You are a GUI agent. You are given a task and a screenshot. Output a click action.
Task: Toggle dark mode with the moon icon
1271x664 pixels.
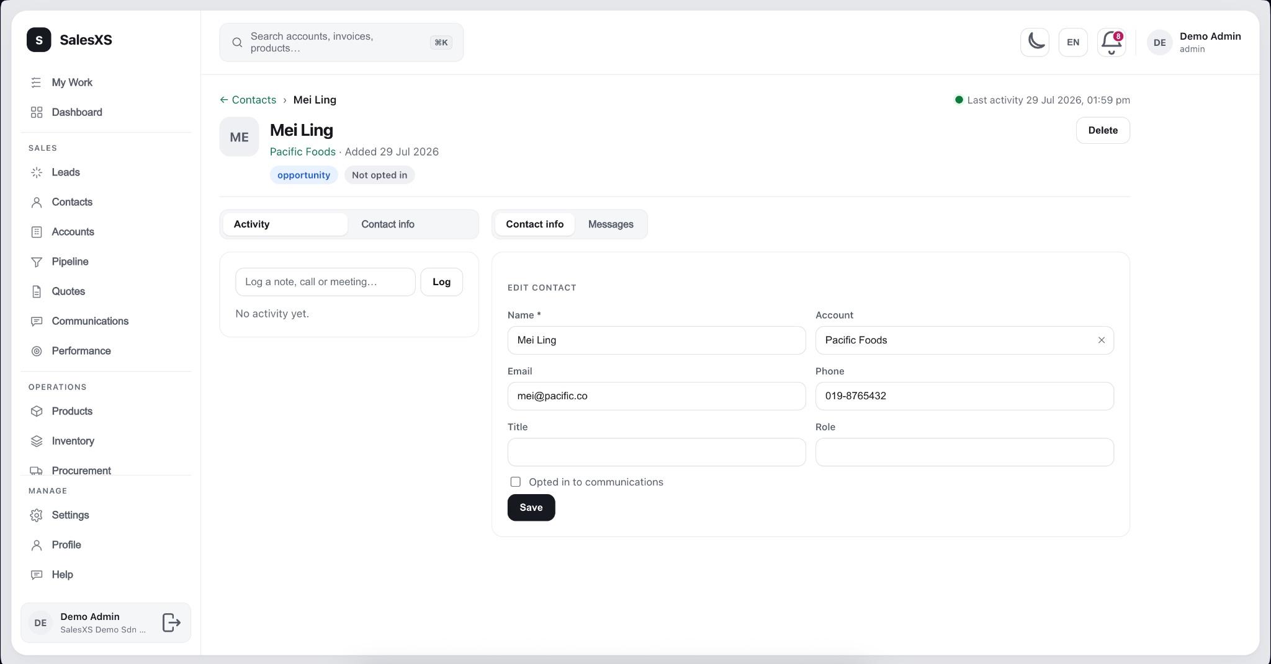tap(1035, 42)
